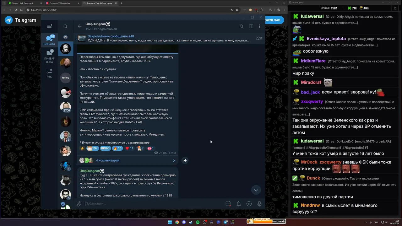Toggle the clown reaction with 7
The height and width of the screenshot is (226, 402).
pos(140,148)
